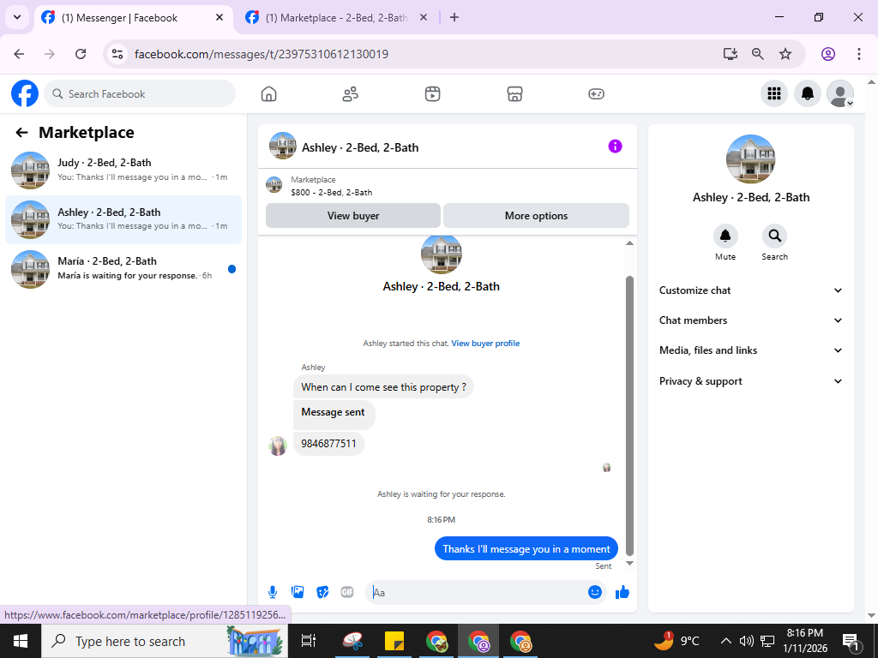Click the Marketplace $800 listing header

447,185
